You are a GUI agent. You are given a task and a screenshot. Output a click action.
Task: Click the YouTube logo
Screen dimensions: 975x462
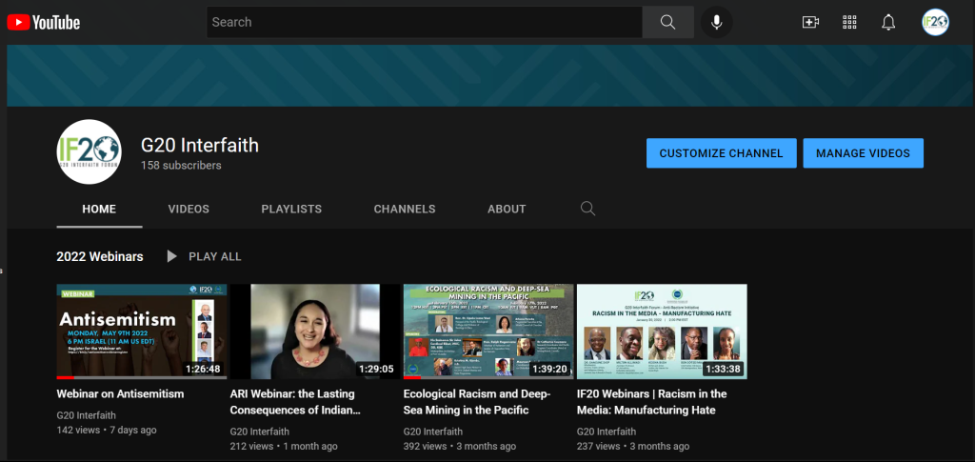44,23
